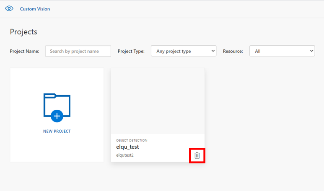Click the Custom Vision eye logo icon

(9, 9)
